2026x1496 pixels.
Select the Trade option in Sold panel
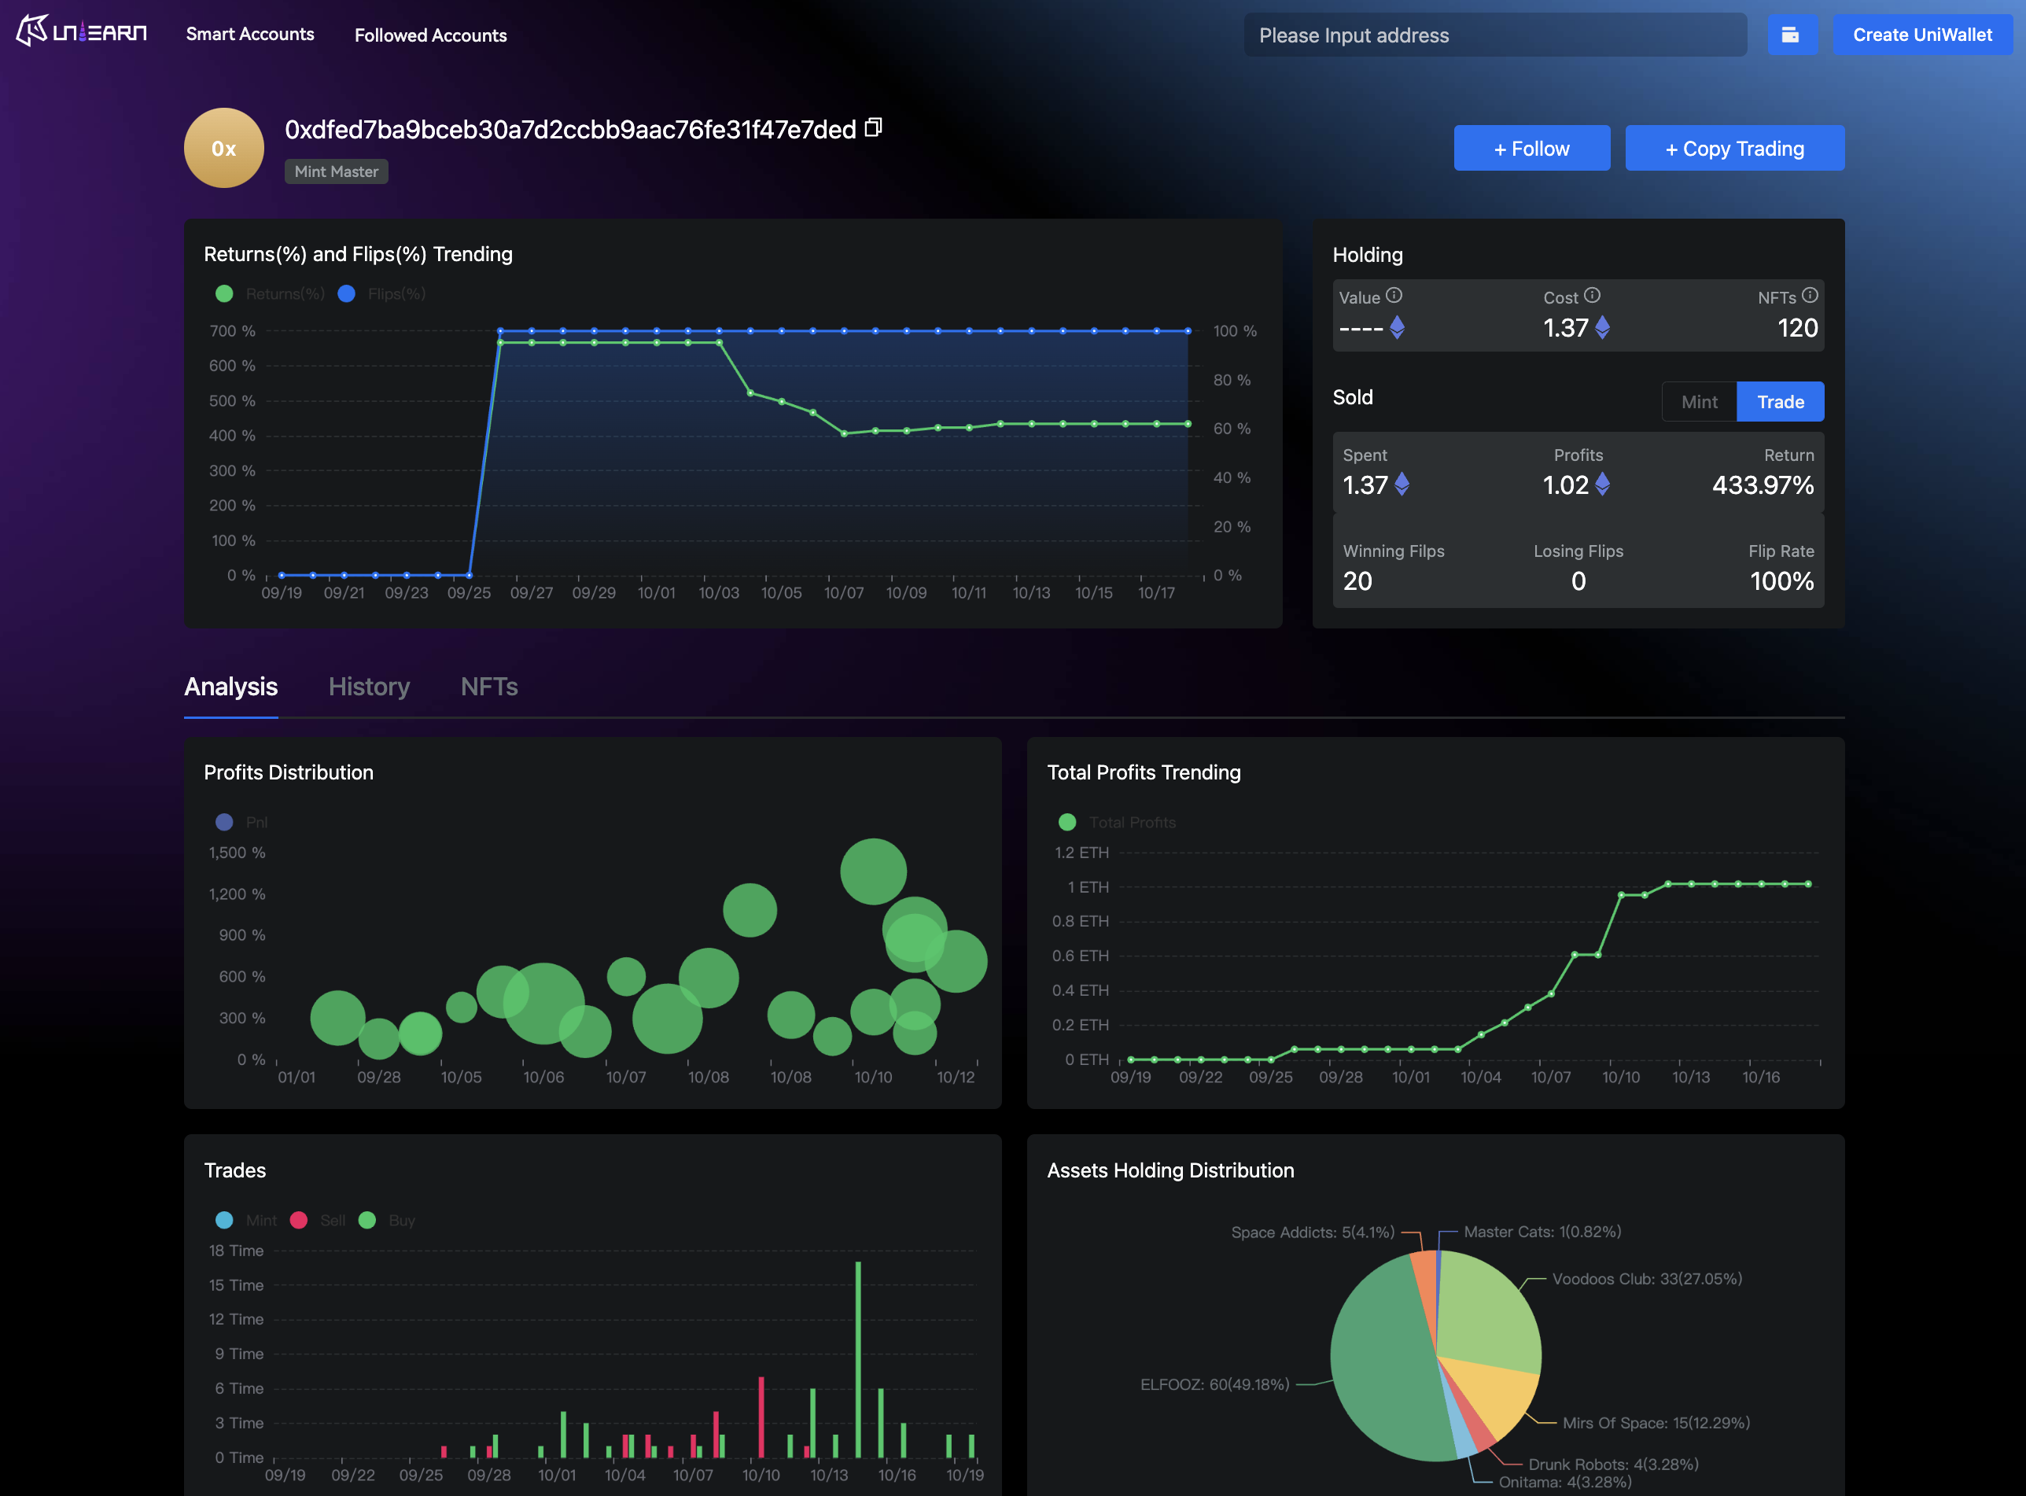(x=1780, y=401)
